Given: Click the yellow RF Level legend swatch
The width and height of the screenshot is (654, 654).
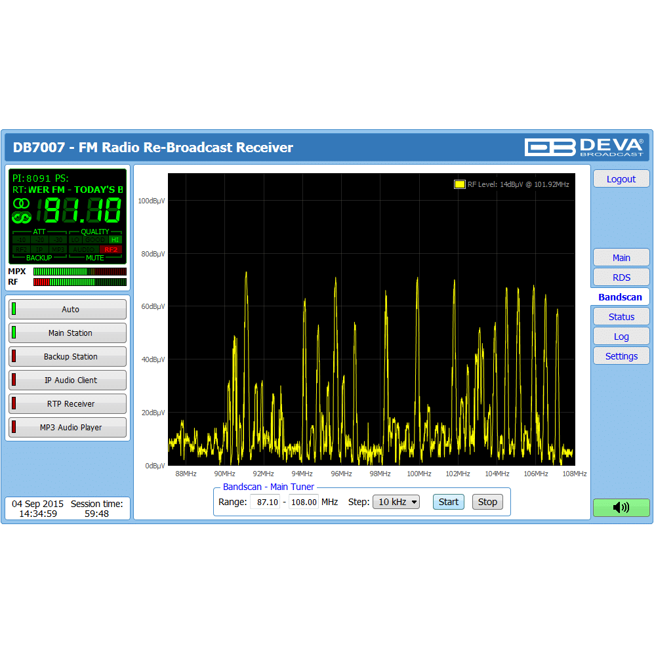Looking at the screenshot, I should (459, 184).
